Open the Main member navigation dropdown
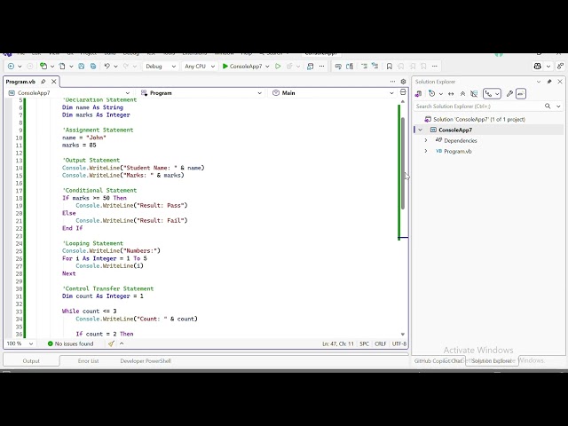568x426 pixels. click(334, 93)
